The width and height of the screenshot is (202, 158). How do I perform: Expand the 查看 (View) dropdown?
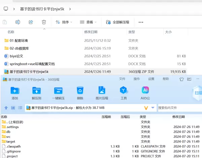[88, 22]
